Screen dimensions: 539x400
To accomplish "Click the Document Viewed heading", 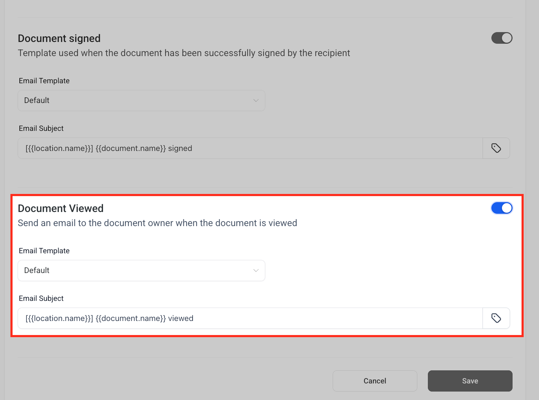I will click(61, 208).
